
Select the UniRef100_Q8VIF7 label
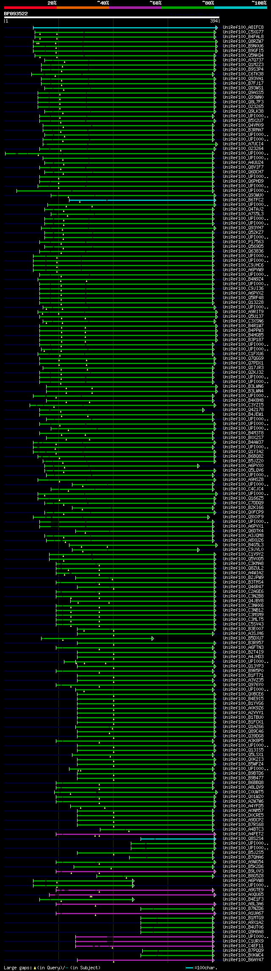pos(243,167)
